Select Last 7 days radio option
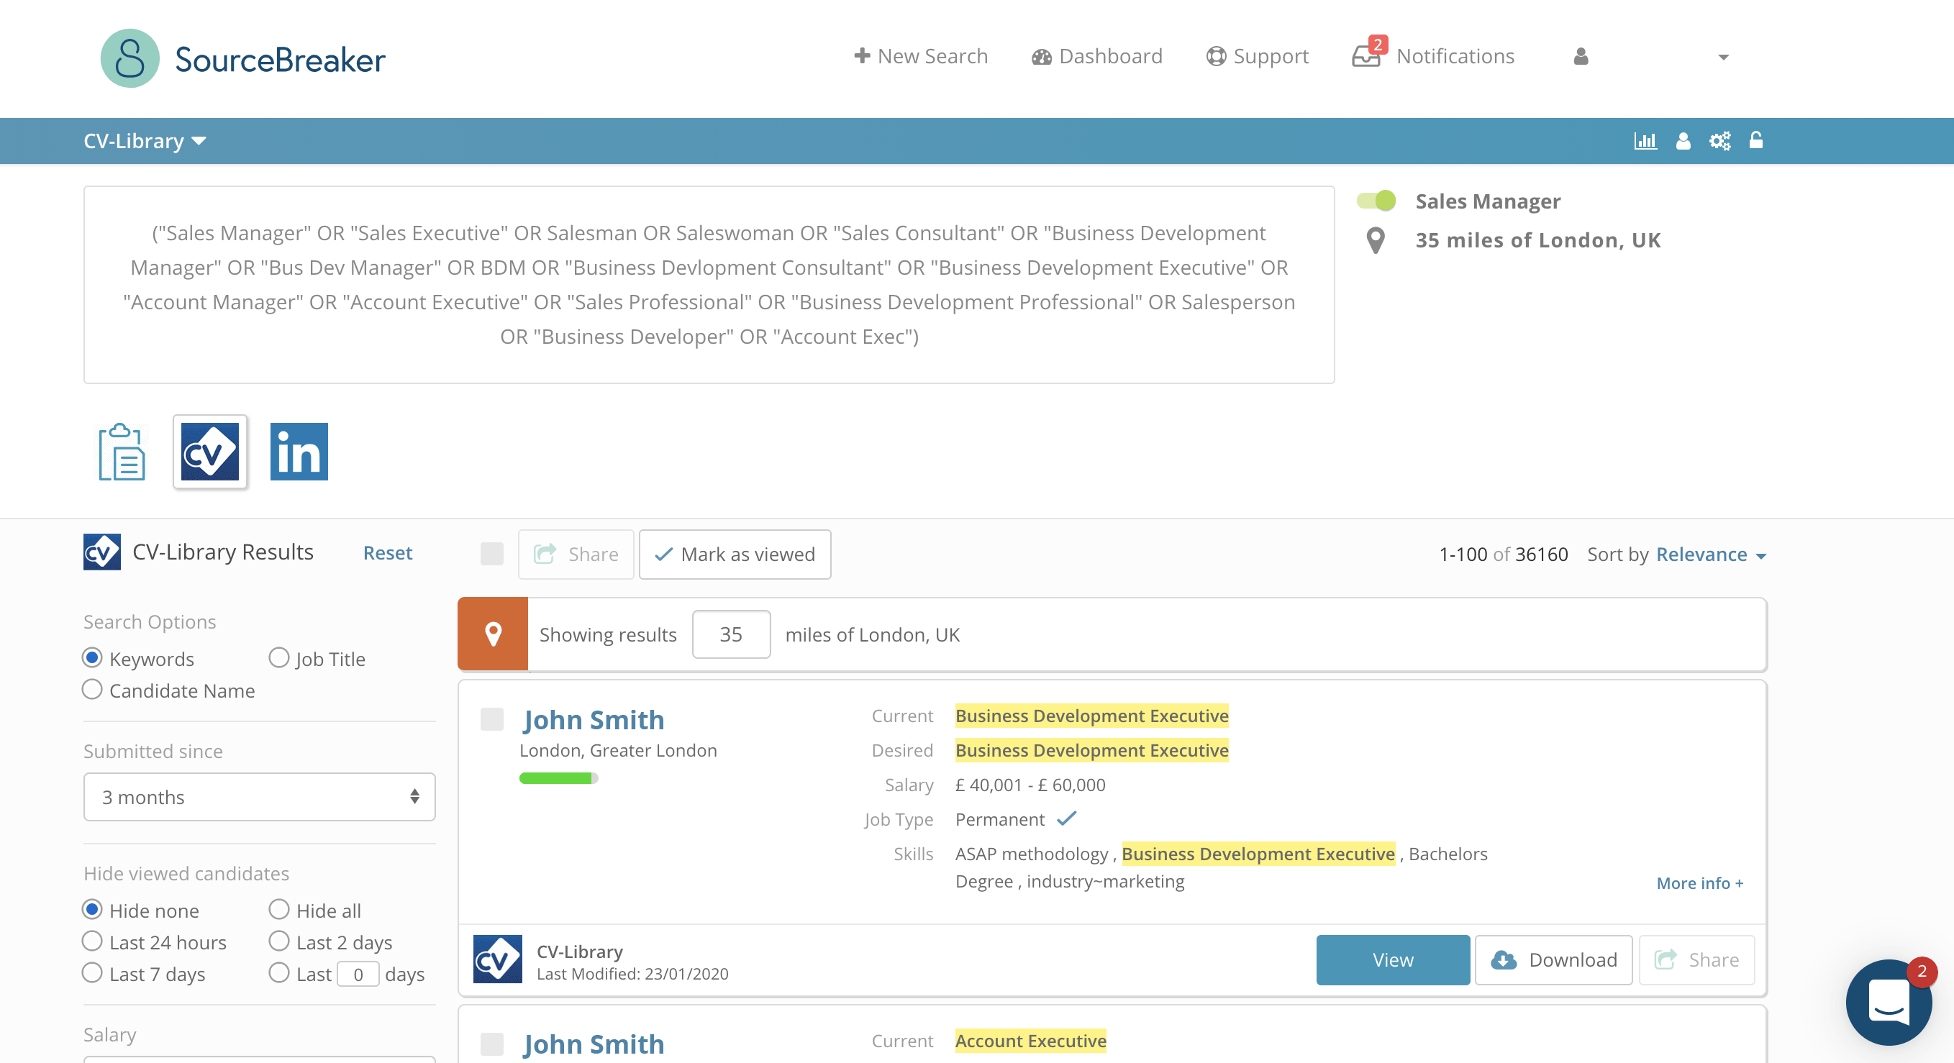Viewport: 1954px width, 1063px height. 93,974
